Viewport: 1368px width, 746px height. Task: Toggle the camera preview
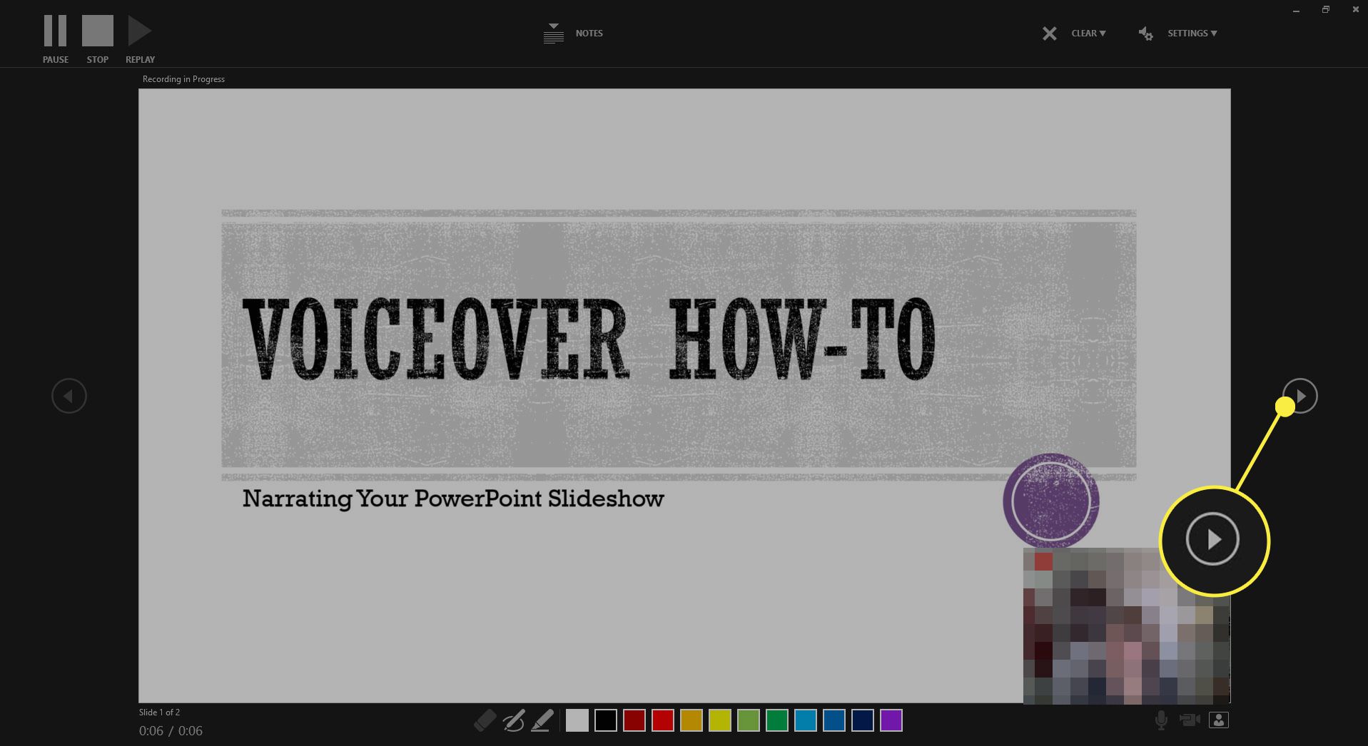(1219, 720)
